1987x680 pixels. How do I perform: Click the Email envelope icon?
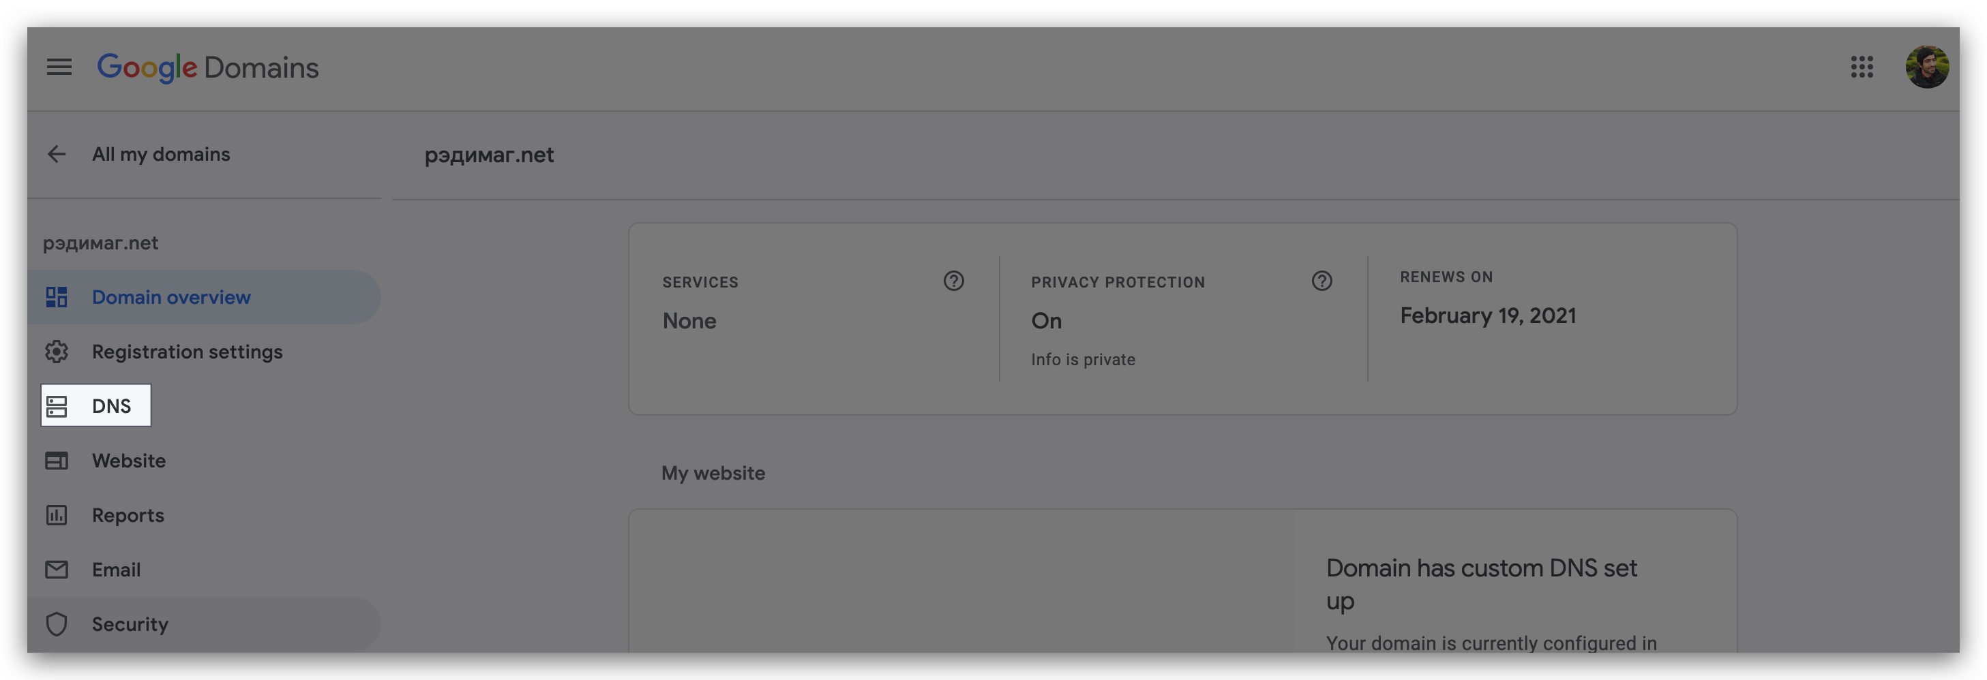click(x=57, y=570)
